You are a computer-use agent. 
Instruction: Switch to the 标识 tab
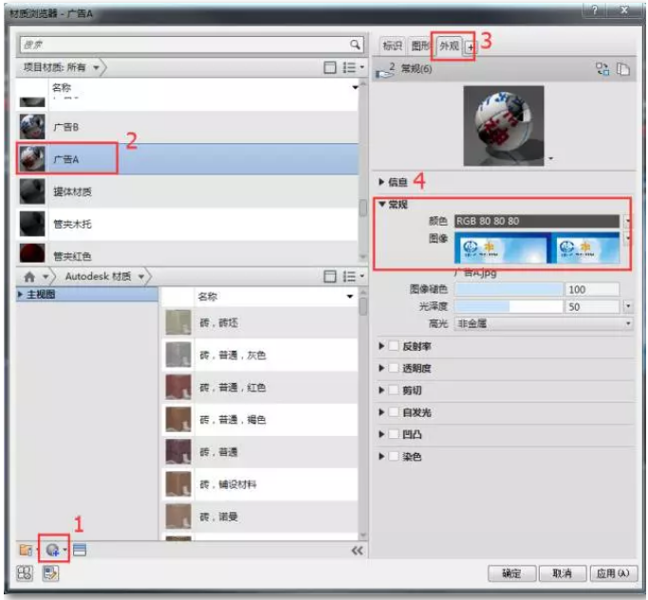393,45
